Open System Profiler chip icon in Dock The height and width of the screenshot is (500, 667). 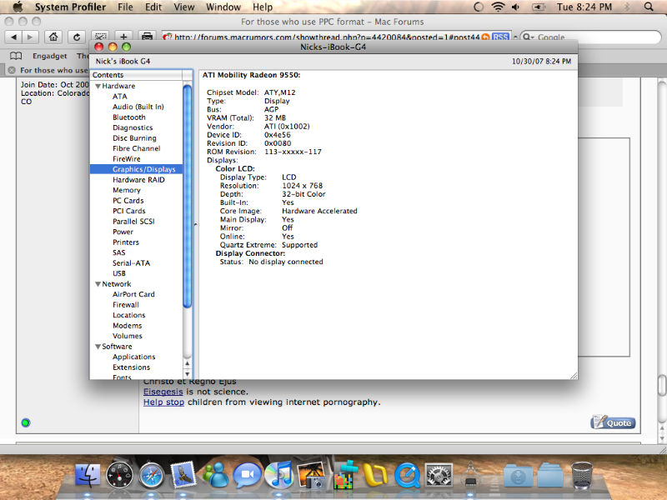470,474
